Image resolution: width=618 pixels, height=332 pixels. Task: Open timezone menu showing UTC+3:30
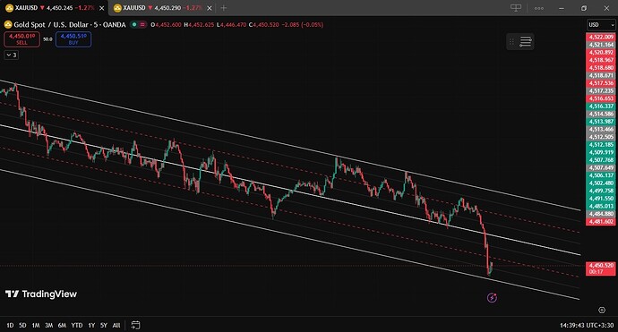[587, 326]
